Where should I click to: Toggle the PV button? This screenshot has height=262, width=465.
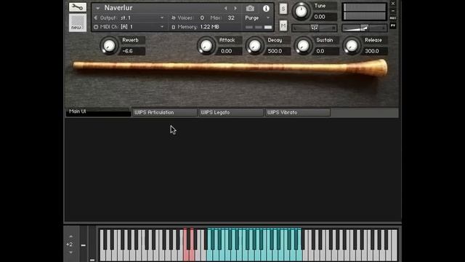tap(393, 26)
